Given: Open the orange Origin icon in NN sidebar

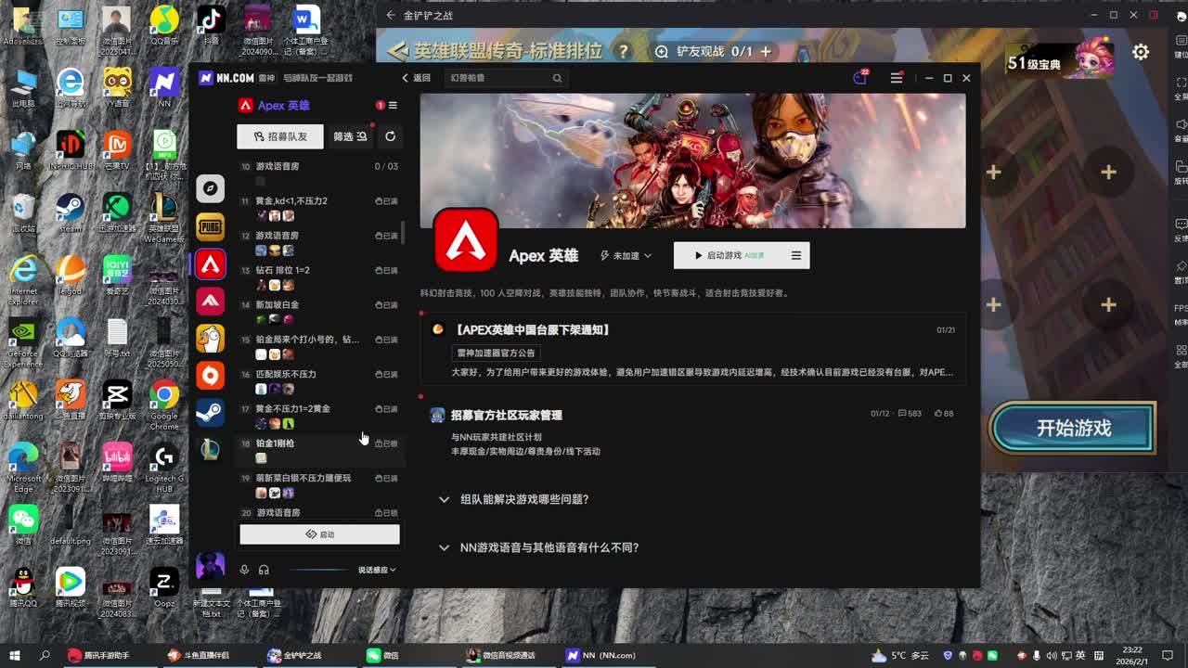Looking at the screenshot, I should 211,376.
